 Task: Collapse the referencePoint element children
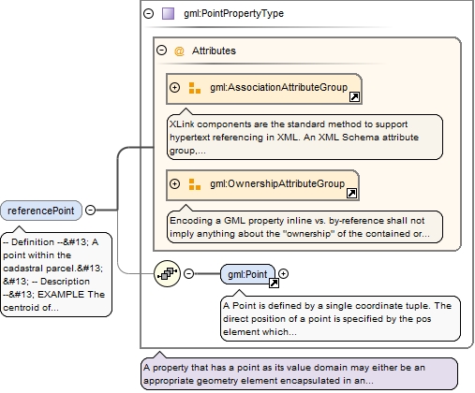[x=90, y=211]
